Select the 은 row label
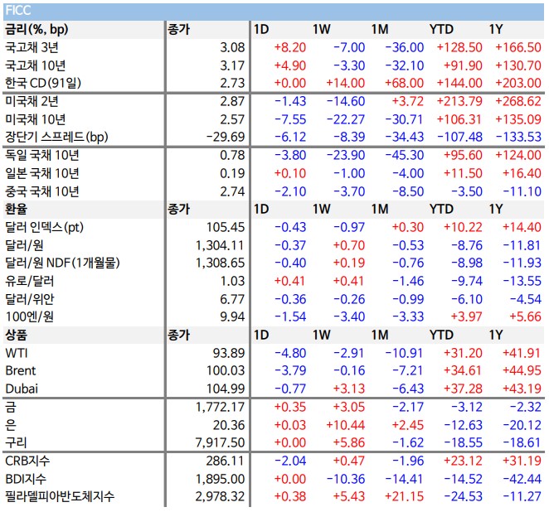The height and width of the screenshot is (512, 549). [11, 425]
